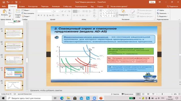Align paragraph text to the left
Screen dimensions: 181x101
(x=74, y=15)
